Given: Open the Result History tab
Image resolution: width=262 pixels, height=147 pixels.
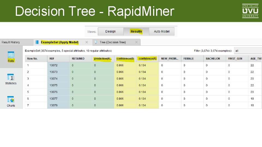Looking at the screenshot, I should click(17, 42).
